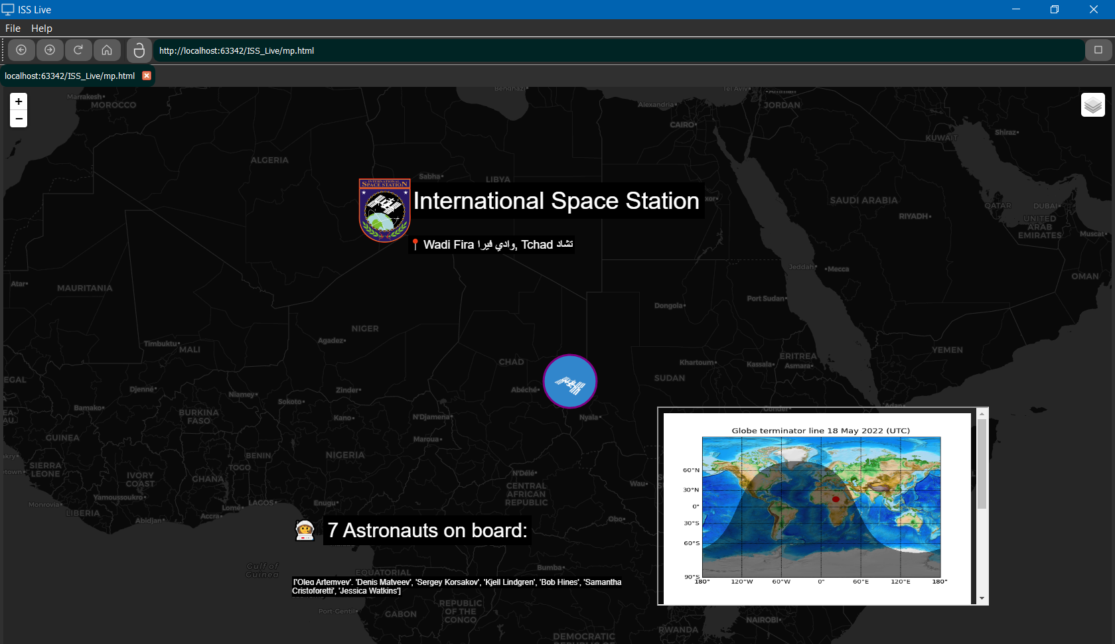Click the mouse icon beside the address bar
The width and height of the screenshot is (1115, 644).
[x=139, y=50]
